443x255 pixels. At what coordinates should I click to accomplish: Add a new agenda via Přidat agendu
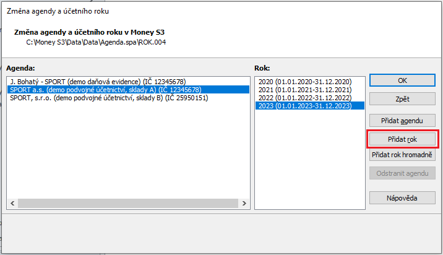(x=402, y=121)
